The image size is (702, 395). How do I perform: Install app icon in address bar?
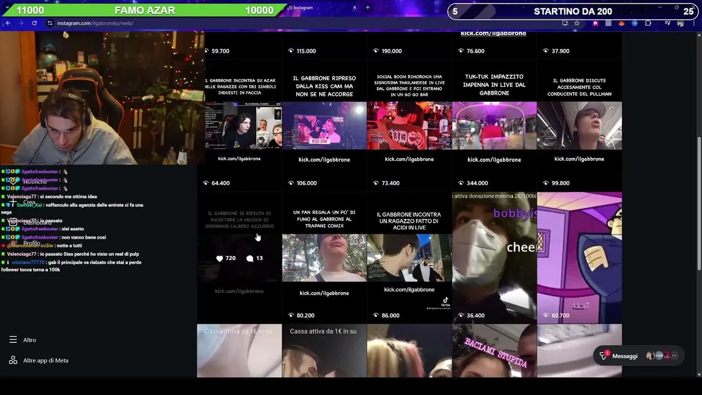pyautogui.click(x=565, y=23)
